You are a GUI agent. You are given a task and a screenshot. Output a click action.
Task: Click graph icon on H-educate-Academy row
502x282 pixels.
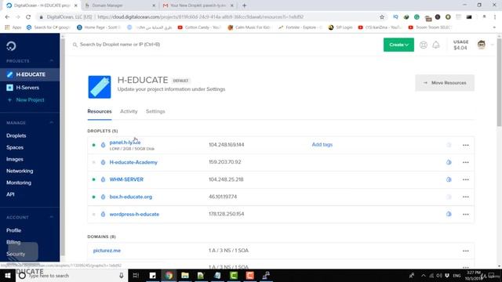coord(449,162)
